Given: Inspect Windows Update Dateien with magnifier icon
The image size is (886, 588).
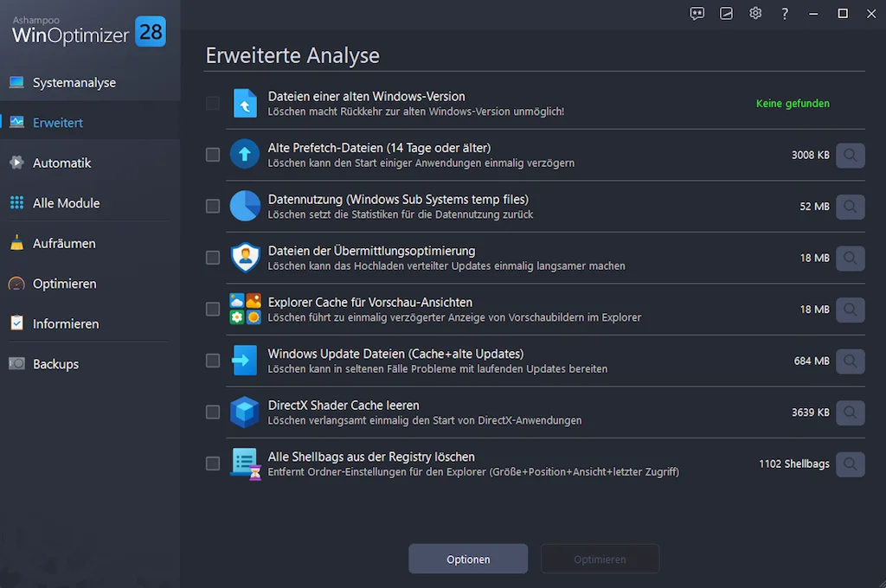Looking at the screenshot, I should click(x=851, y=361).
